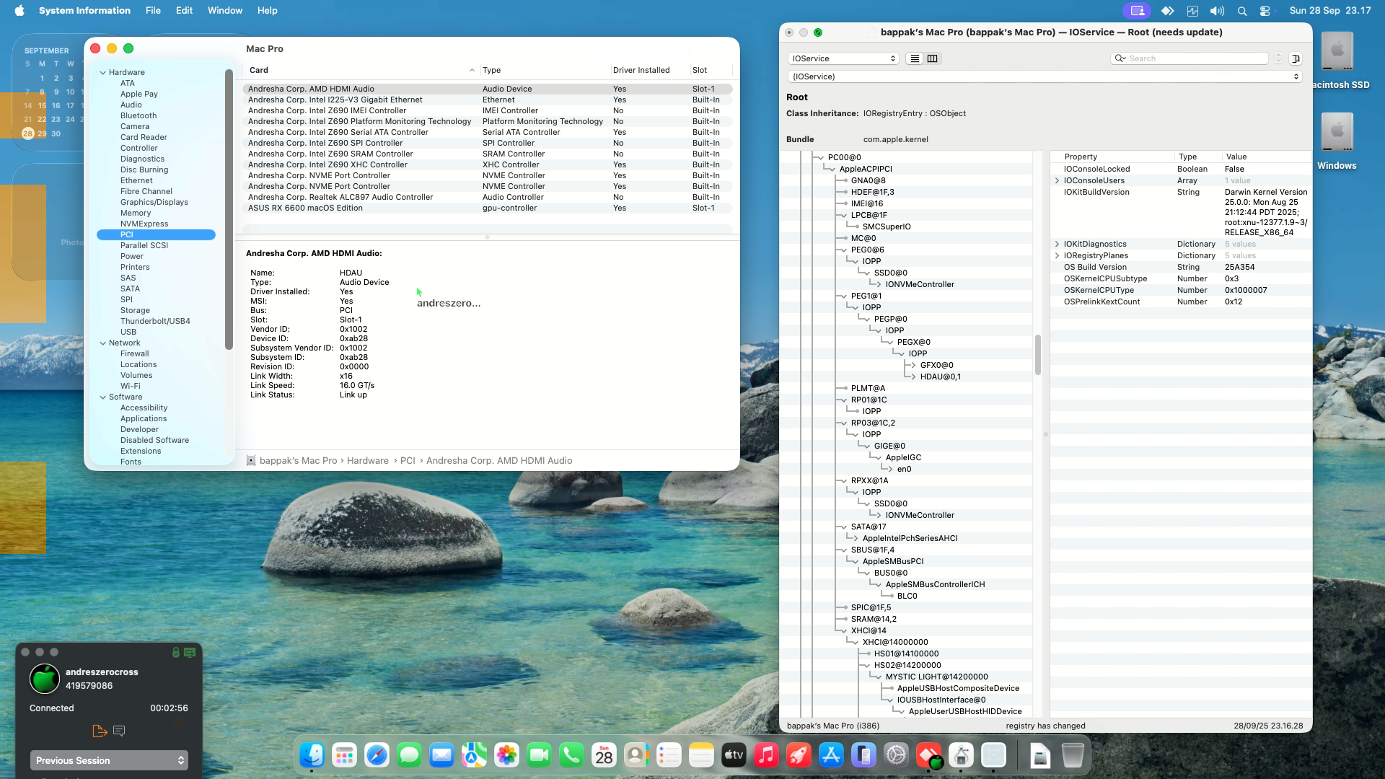Expand the IOConsoleUsers property
This screenshot has height=779, width=1385.
pos(1058,180)
